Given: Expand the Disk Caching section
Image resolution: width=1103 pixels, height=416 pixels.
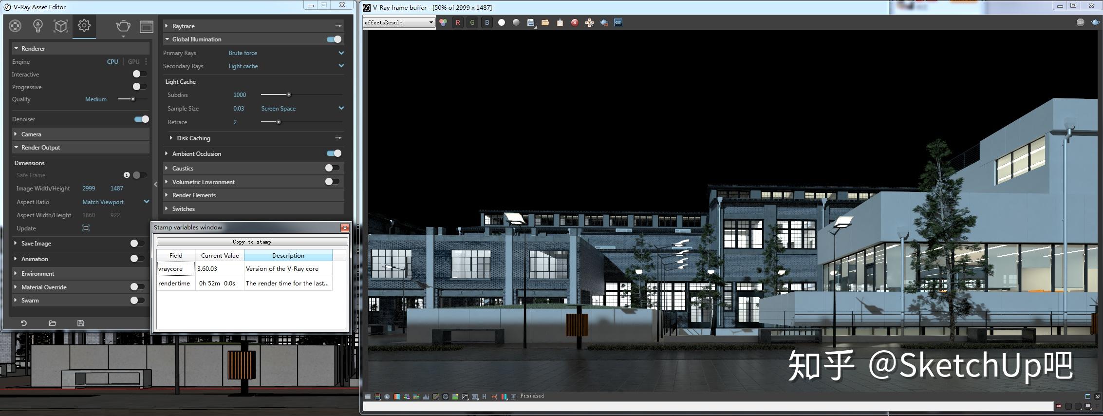Looking at the screenshot, I should click(256, 138).
